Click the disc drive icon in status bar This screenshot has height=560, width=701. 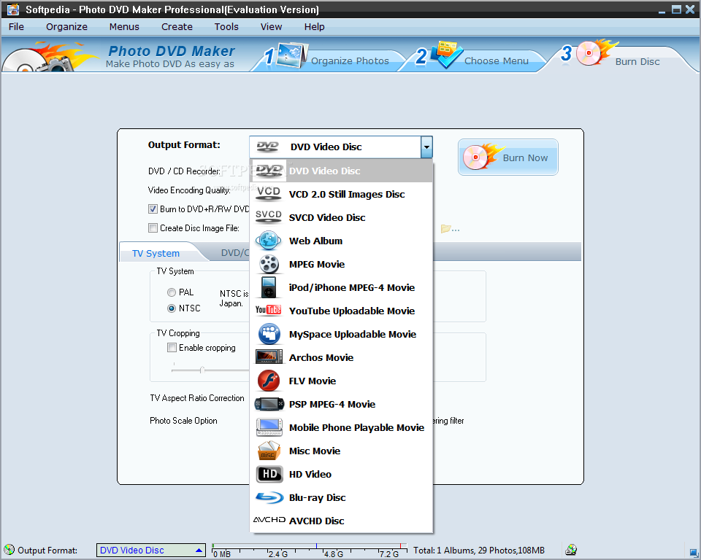pyautogui.click(x=571, y=550)
